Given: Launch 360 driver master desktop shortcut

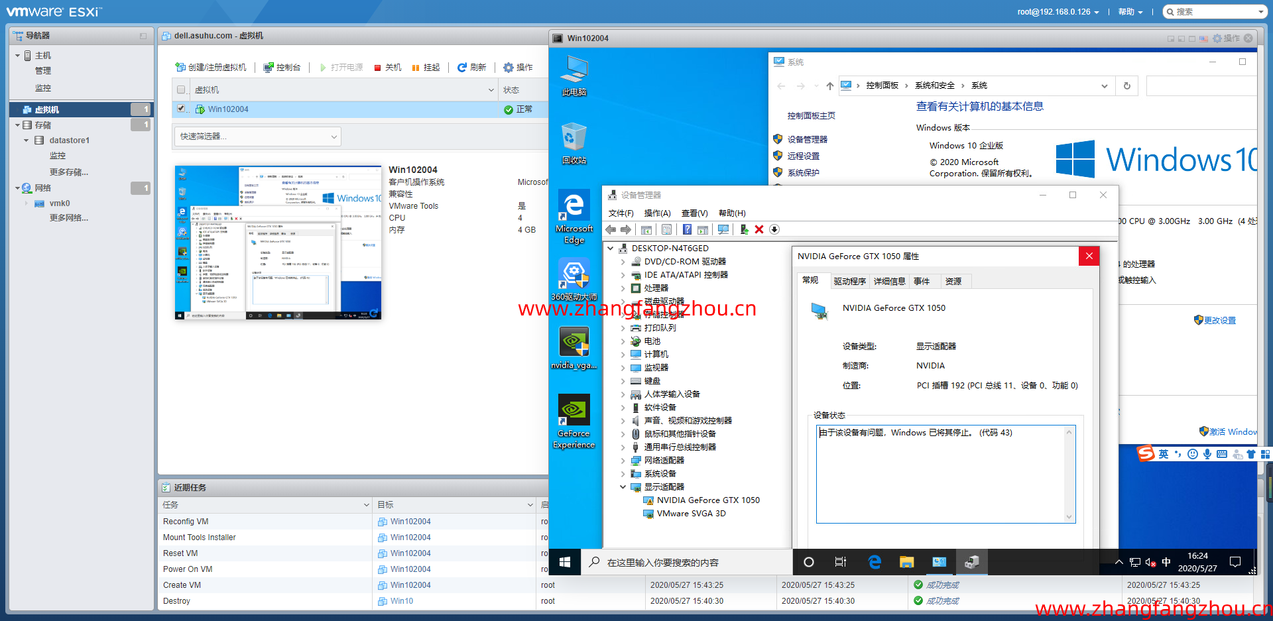Looking at the screenshot, I should pyautogui.click(x=574, y=280).
